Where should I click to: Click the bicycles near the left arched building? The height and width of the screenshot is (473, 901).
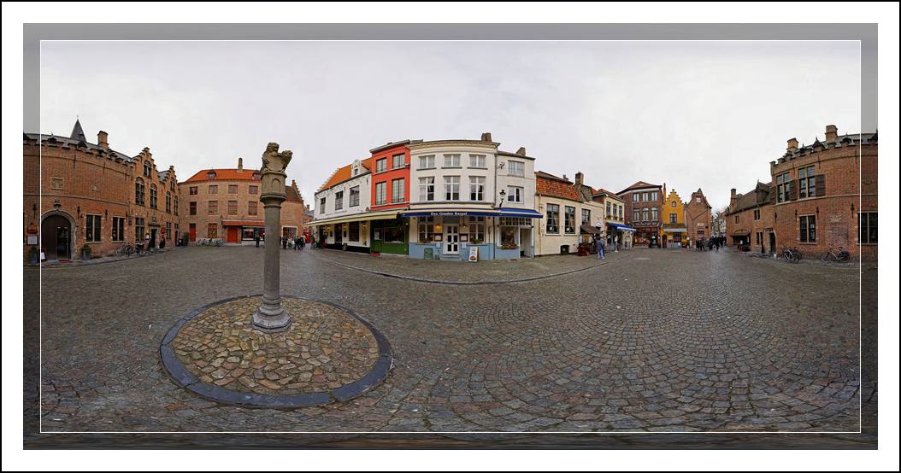(131, 249)
